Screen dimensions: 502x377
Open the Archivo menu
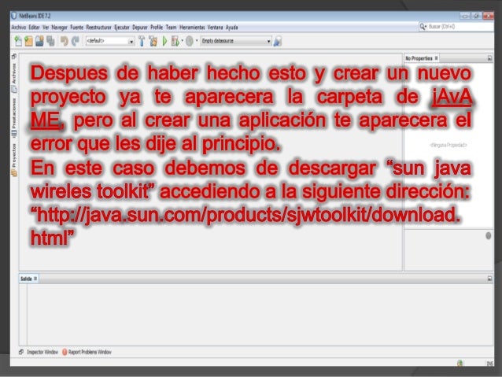tap(19, 28)
